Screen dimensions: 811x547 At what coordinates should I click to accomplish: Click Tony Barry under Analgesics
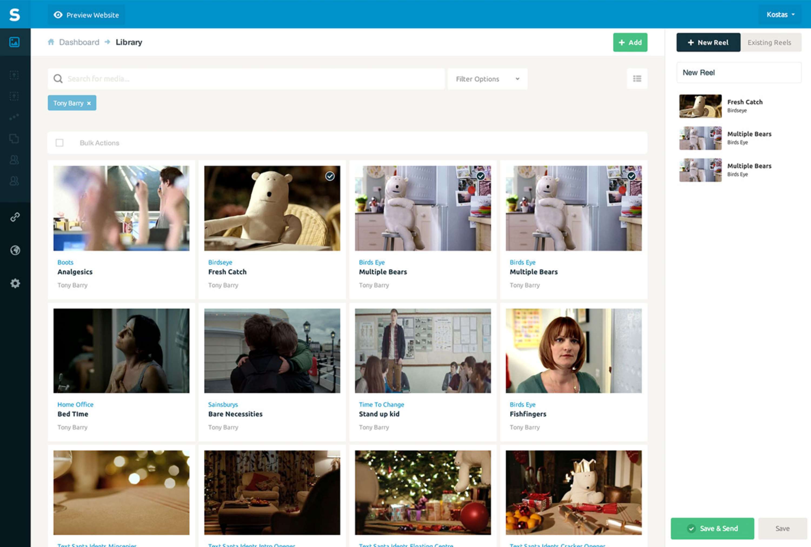coord(72,285)
